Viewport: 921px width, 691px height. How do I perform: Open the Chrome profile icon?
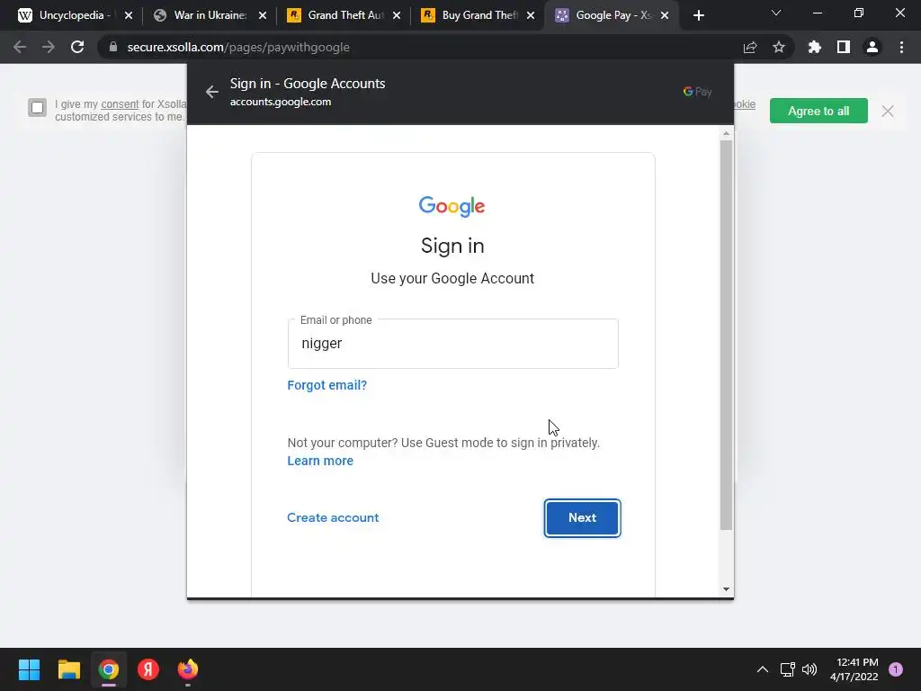[872, 47]
